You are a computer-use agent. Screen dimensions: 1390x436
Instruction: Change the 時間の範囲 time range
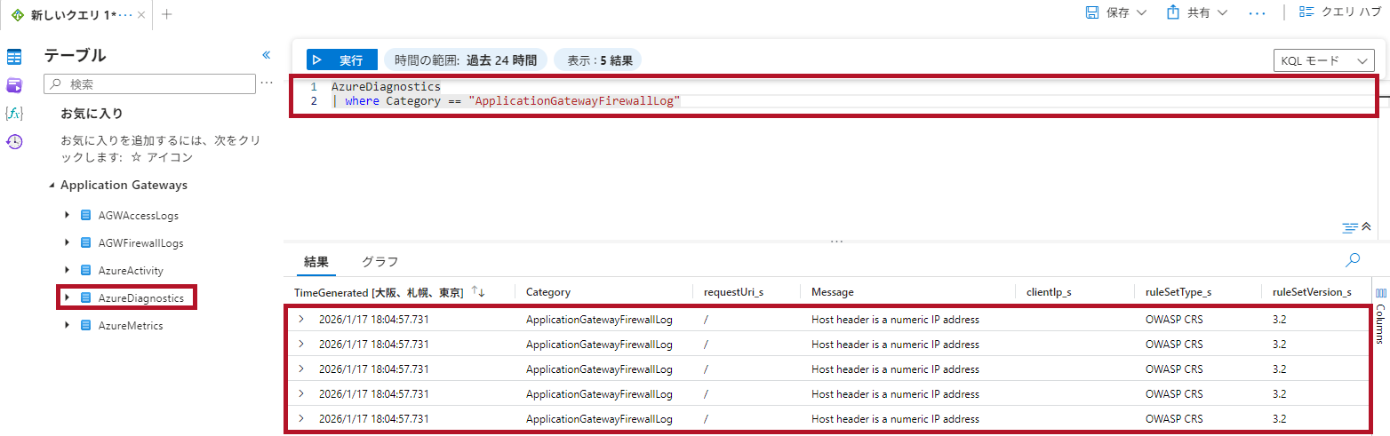(466, 60)
